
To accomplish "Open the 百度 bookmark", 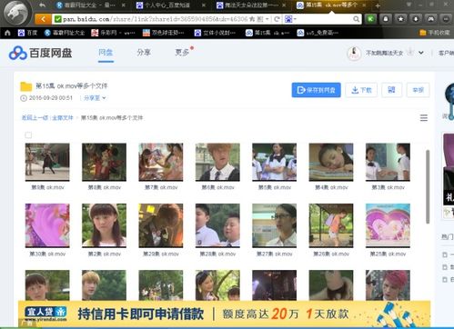I will [27, 33].
